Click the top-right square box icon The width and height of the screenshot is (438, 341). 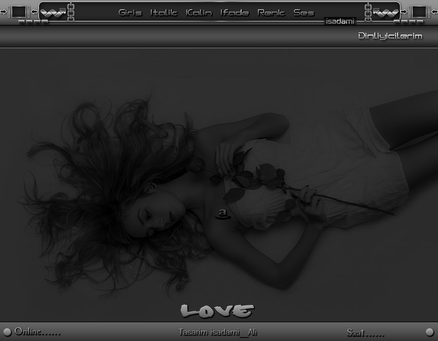coord(419,11)
